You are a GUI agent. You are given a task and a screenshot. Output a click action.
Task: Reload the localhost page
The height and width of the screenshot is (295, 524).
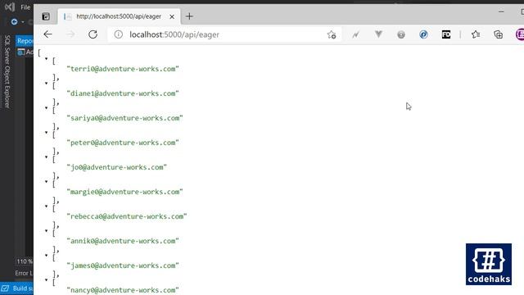tap(93, 34)
